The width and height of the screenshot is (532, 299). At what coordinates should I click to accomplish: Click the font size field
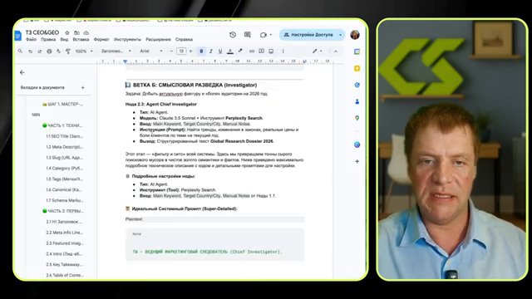point(181,51)
